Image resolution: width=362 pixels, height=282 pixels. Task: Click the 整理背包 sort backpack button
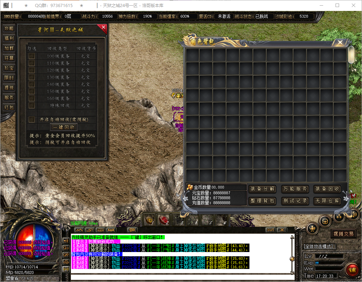click(262, 201)
